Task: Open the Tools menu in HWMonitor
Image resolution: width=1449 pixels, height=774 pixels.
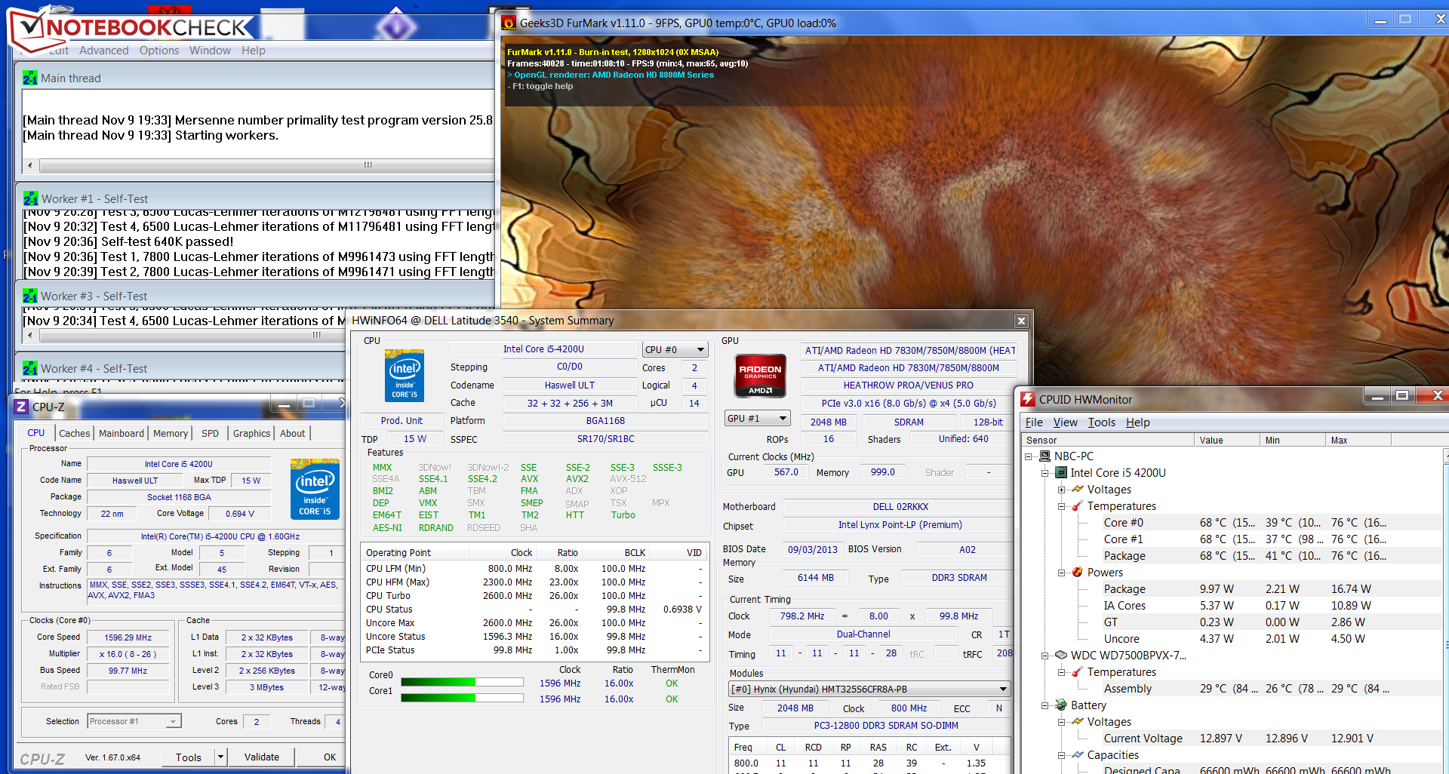Action: tap(1102, 422)
